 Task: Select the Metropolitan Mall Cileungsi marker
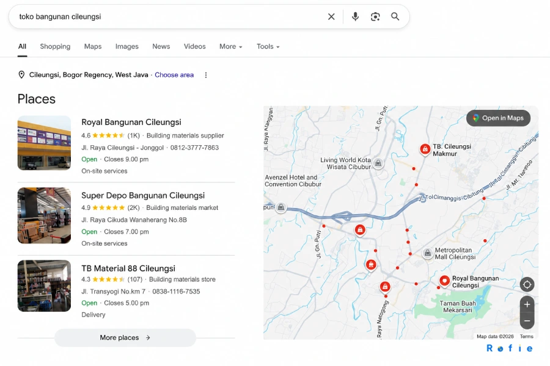pos(427,253)
